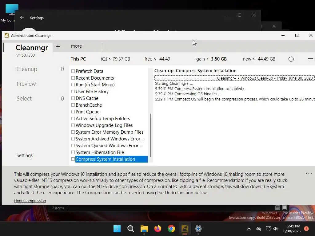Image resolution: width=315 pixels, height=236 pixels.
Task: Launch Chrome from taskbar
Action: (x=171, y=229)
